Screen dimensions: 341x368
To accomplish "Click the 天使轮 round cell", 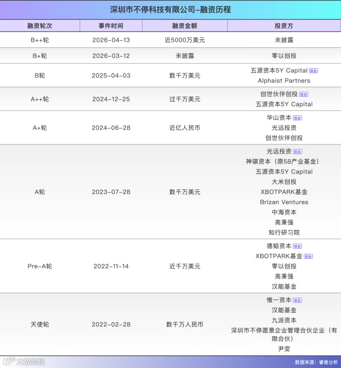I will [40, 324].
